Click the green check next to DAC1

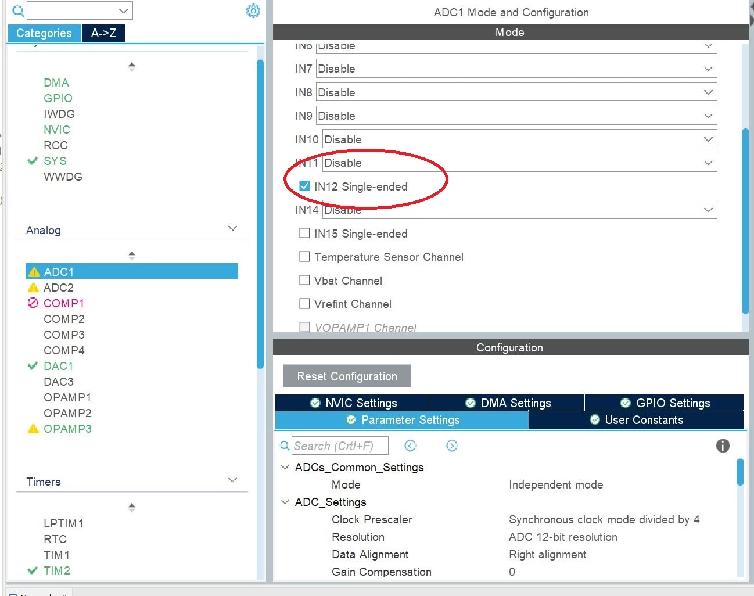click(33, 366)
